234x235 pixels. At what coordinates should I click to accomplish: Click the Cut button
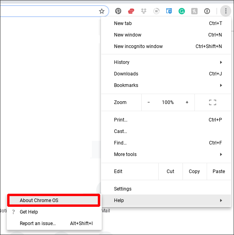tap(171, 171)
